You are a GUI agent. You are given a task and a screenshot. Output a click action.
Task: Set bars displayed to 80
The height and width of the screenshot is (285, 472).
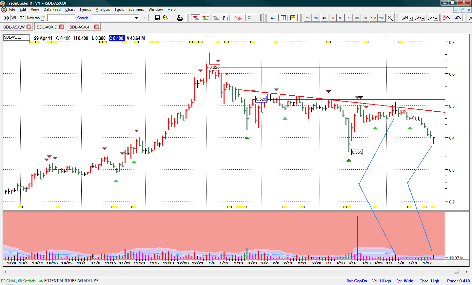357,18
